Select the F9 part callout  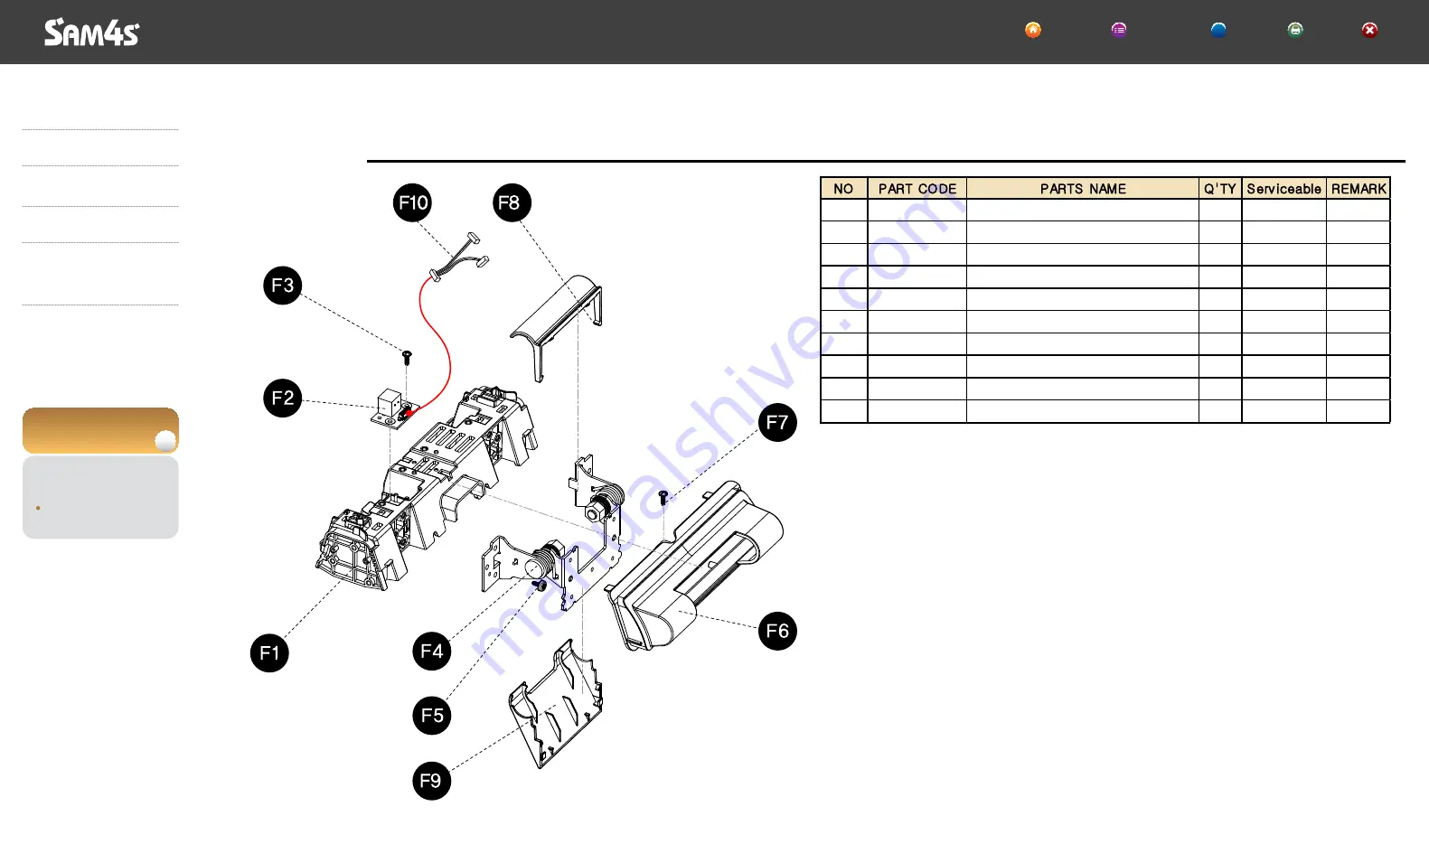pos(432,781)
